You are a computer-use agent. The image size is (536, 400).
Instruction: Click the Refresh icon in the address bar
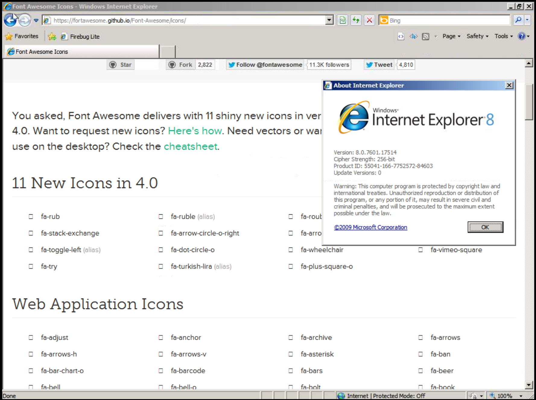pyautogui.click(x=356, y=20)
